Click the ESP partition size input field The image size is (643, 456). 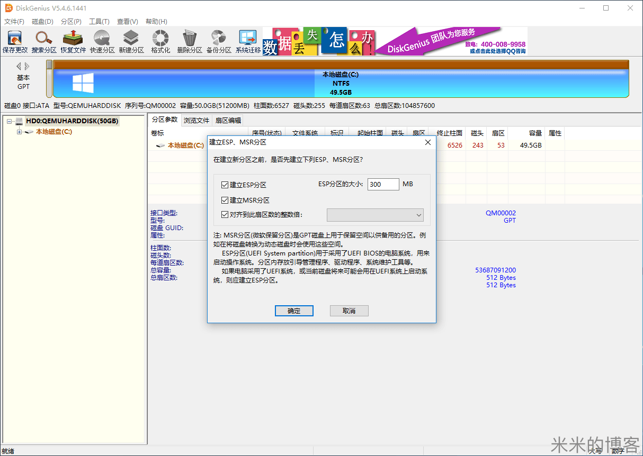pyautogui.click(x=383, y=184)
